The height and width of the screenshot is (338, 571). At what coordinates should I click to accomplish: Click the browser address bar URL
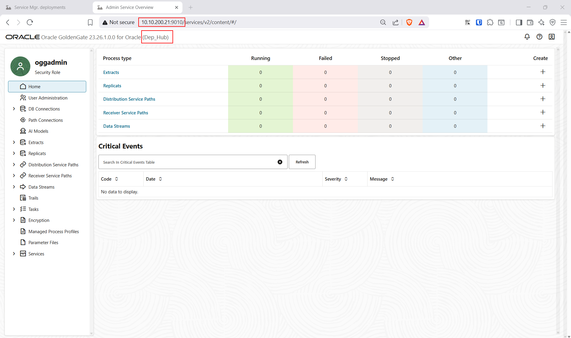(x=189, y=22)
